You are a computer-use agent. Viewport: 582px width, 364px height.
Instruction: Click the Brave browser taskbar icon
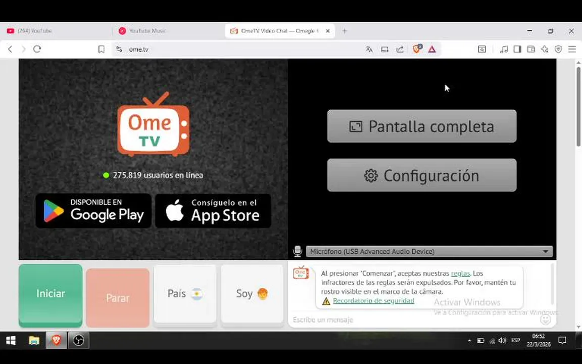(56, 340)
